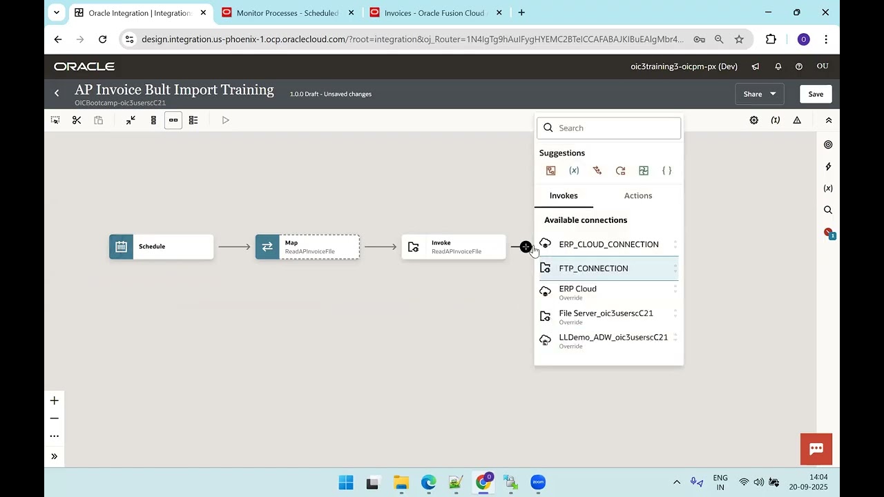The image size is (884, 497).
Task: Select FTP_CONNECTION from available connections
Action: coord(608,269)
